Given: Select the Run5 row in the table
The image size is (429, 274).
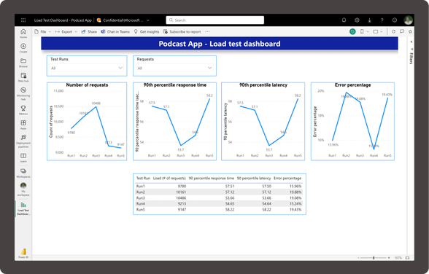Looking at the screenshot, I should [x=219, y=210].
